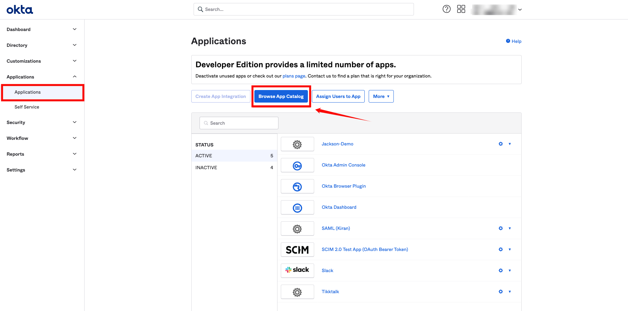The width and height of the screenshot is (628, 311).
Task: Open the help question mark icon
Action: click(446, 9)
